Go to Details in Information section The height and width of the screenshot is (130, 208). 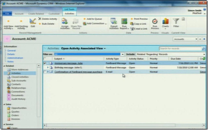(11, 54)
